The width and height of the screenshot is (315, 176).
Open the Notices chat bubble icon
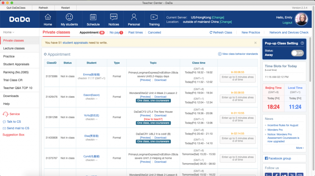coord(114,17)
